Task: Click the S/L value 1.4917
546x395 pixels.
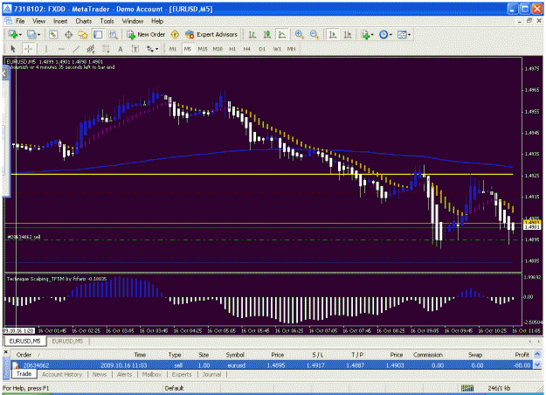Action: click(x=315, y=365)
